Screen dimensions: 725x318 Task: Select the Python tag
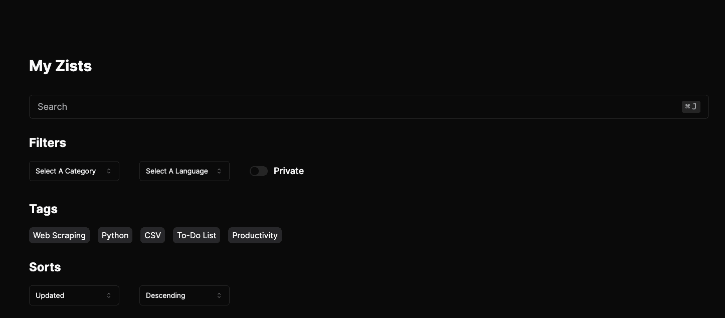tap(115, 235)
